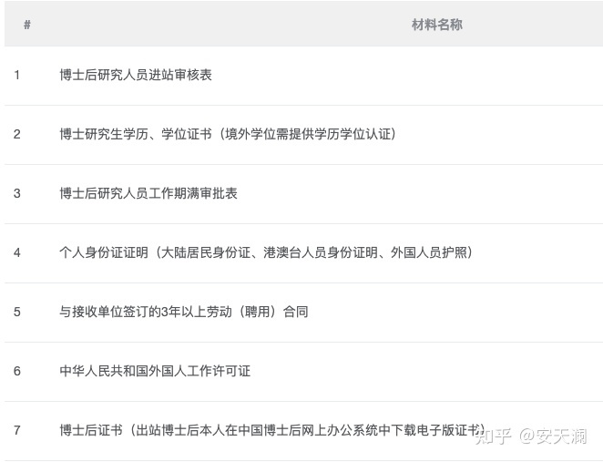Screen dimensions: 603x462
Task: Click text 境外学位需提供学历学位认证
Action: 308,134
